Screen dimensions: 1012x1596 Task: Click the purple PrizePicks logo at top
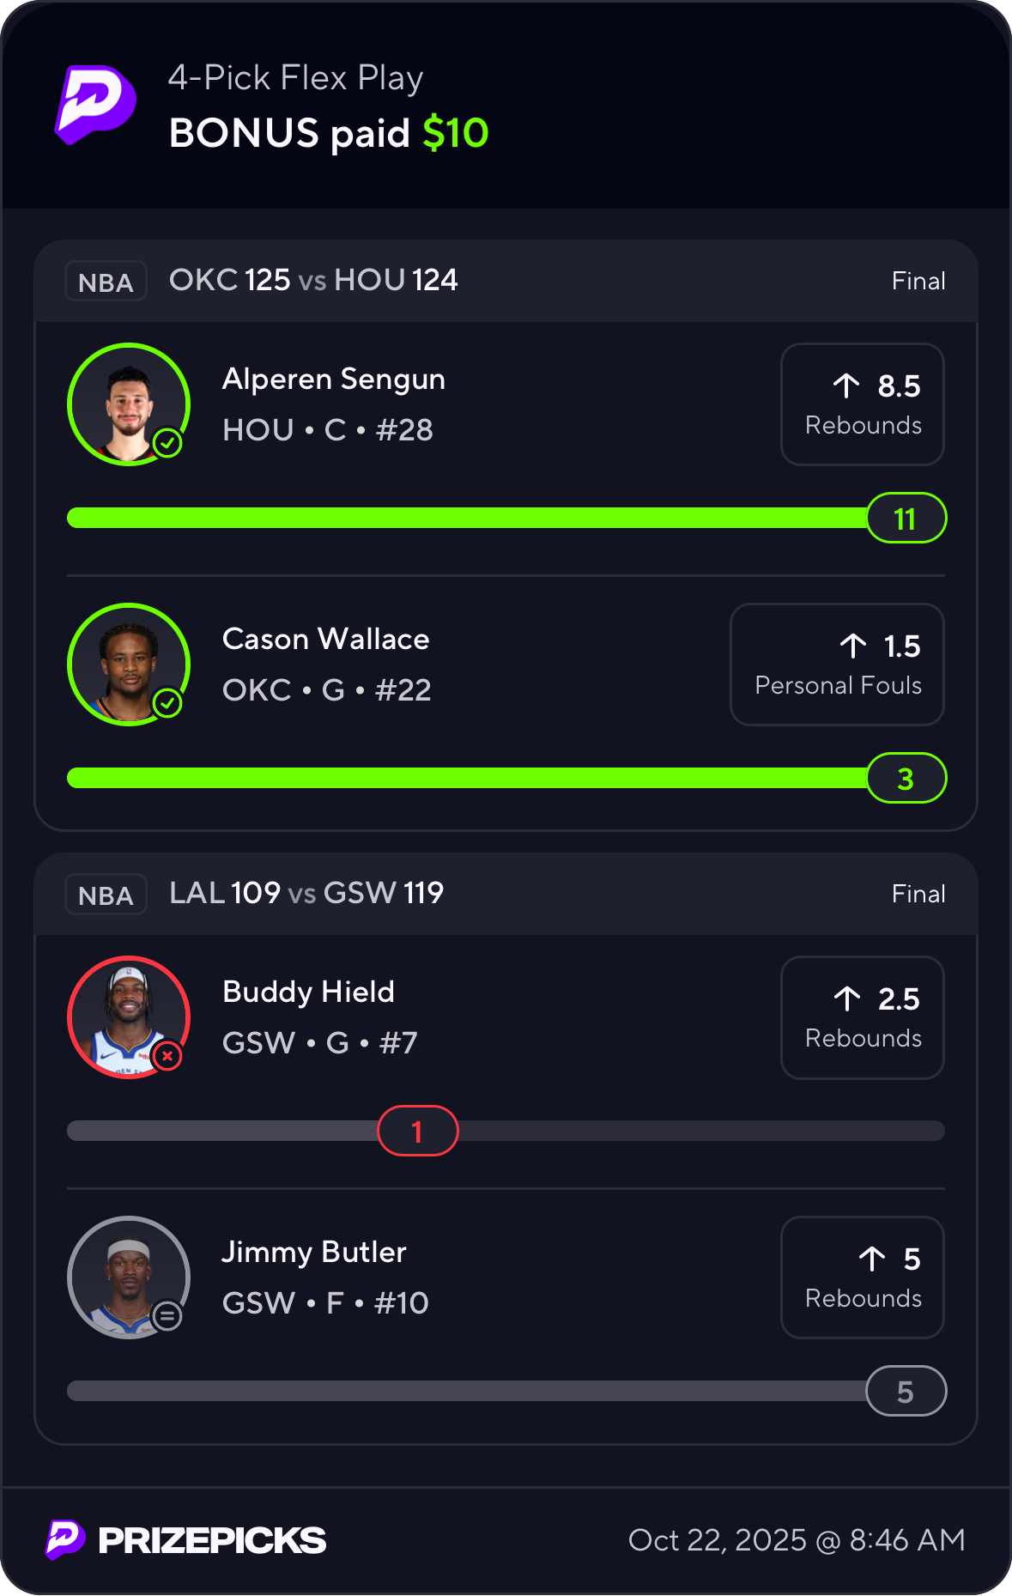point(95,104)
